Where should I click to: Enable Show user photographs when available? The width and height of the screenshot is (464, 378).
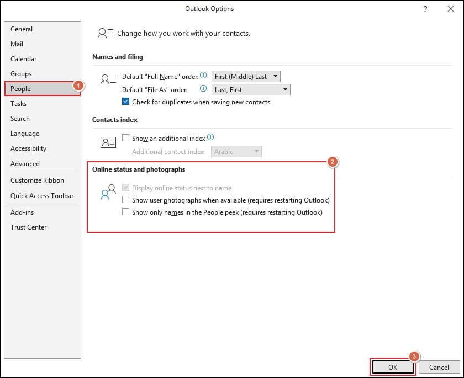pyautogui.click(x=126, y=200)
